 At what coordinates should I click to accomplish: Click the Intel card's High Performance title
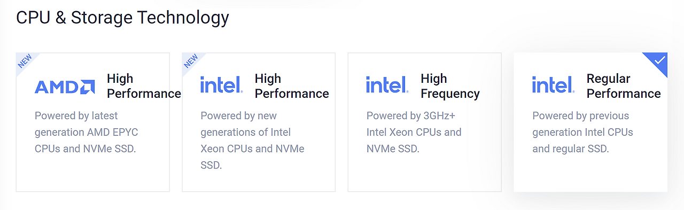click(x=292, y=86)
